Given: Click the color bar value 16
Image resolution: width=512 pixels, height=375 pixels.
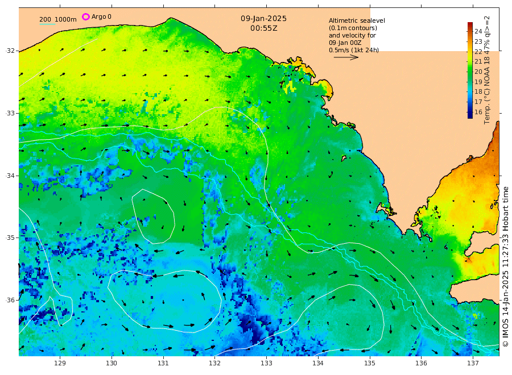Looking at the screenshot, I should pos(478,112).
